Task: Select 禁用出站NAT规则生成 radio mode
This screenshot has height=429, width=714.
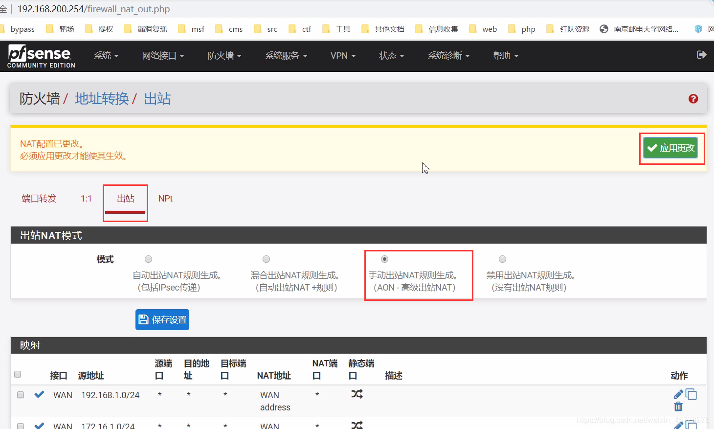Action: 502,259
